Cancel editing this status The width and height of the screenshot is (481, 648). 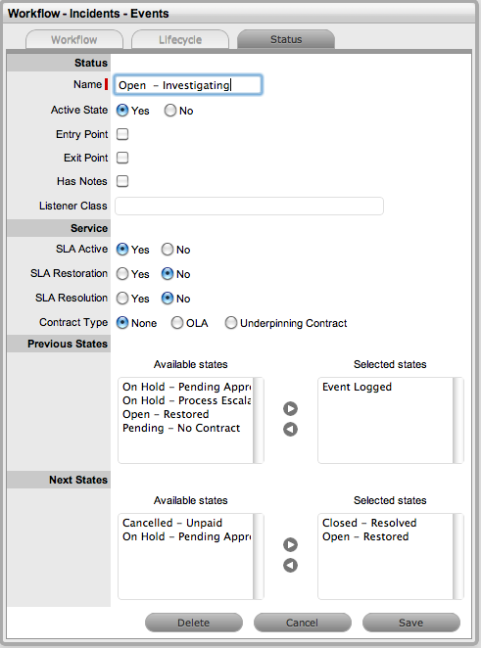click(303, 623)
